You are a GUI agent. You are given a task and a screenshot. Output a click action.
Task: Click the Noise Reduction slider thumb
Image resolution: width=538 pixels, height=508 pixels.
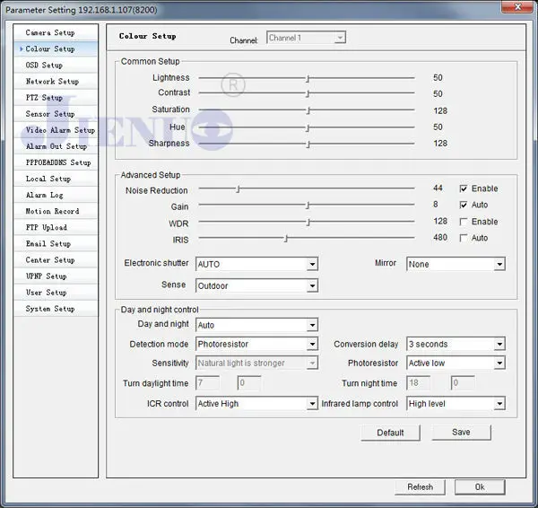[x=238, y=188]
